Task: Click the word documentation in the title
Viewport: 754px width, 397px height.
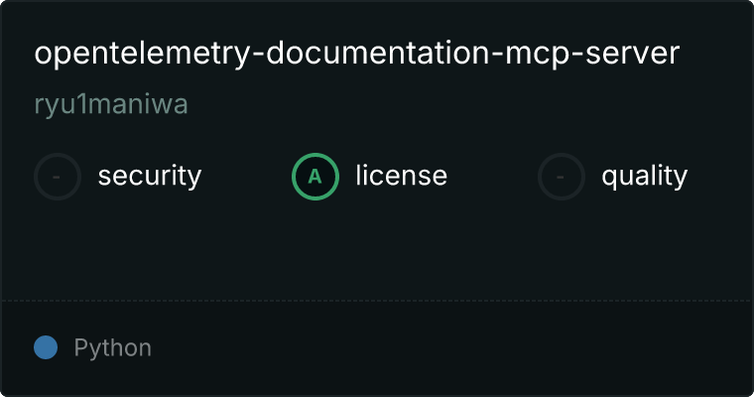Action: pos(378,53)
